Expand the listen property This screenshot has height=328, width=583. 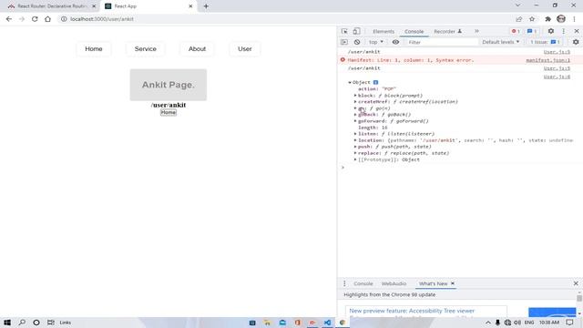(x=355, y=134)
